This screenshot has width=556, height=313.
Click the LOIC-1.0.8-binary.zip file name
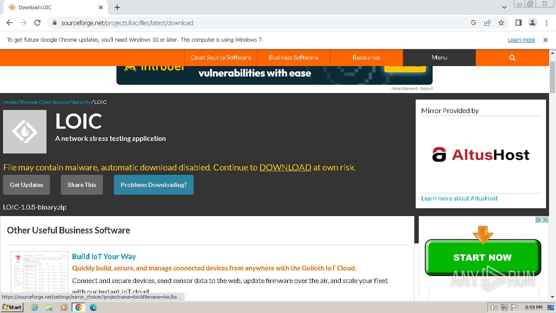pos(35,207)
